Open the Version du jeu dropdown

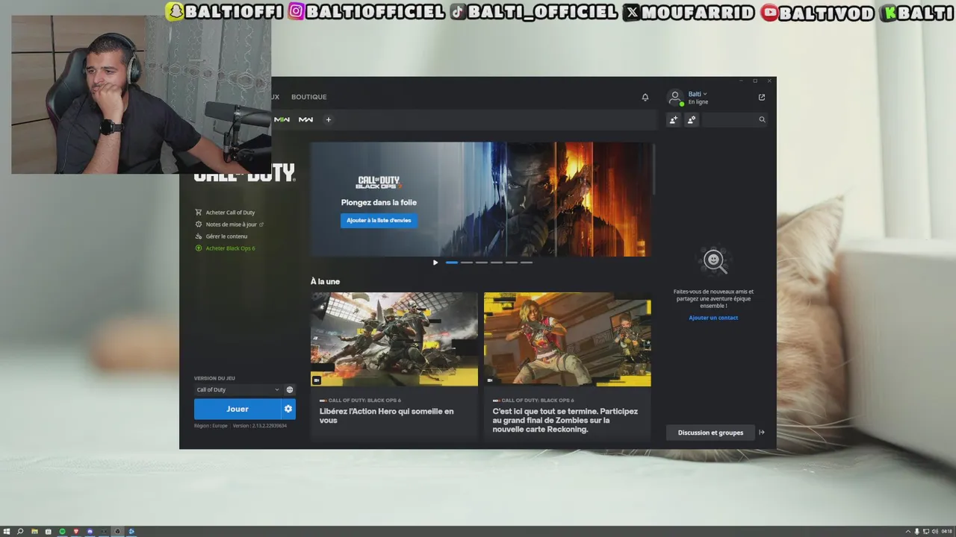pyautogui.click(x=238, y=389)
